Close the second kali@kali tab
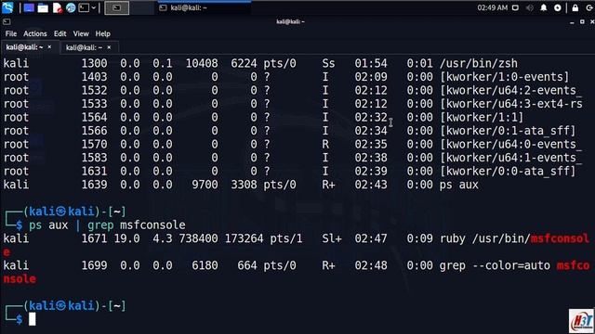The image size is (595, 334). 109,47
